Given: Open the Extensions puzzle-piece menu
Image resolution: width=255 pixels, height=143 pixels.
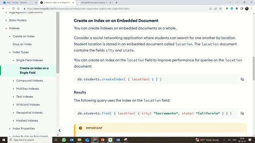Looking at the screenshot, I should click(x=237, y=9).
